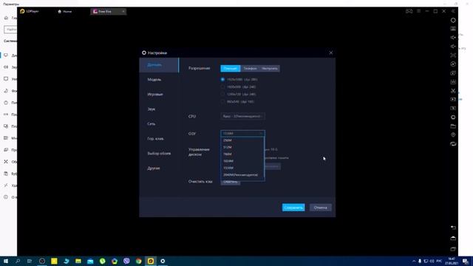Open the virtual location pin icon

click(x=453, y=134)
